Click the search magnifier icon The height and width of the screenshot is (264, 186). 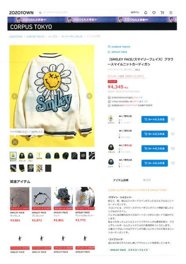tap(40, 13)
